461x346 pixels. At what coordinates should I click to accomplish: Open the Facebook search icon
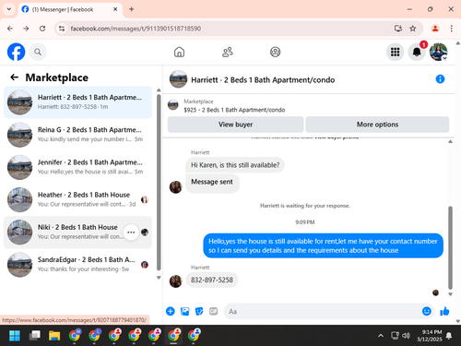point(38,52)
